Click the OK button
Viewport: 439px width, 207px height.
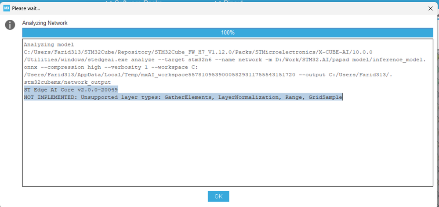pos(218,196)
